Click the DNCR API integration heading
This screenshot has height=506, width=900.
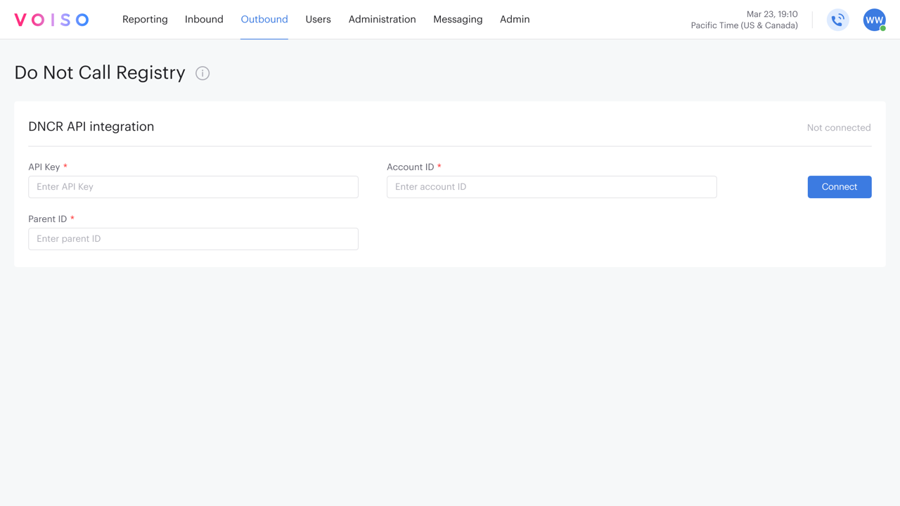pyautogui.click(x=91, y=126)
